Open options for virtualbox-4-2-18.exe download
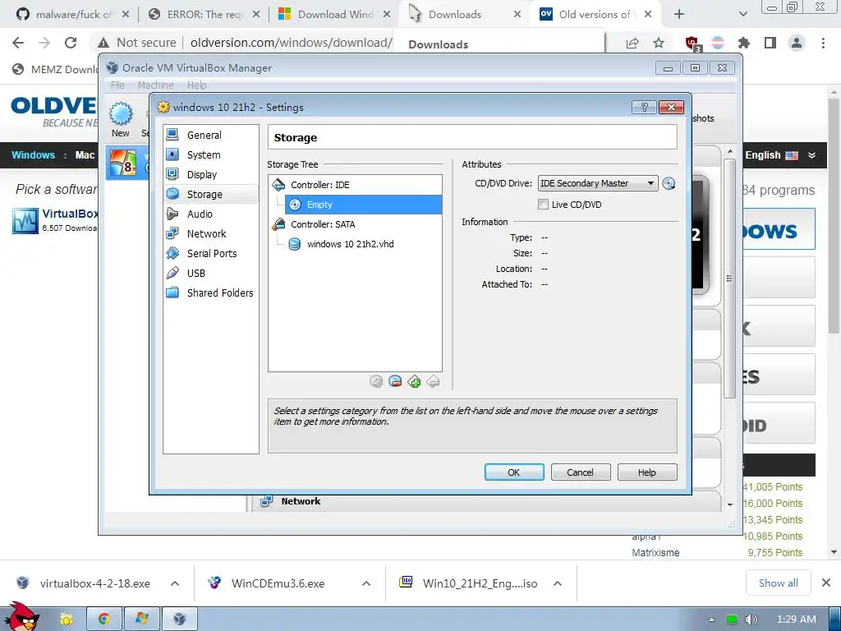 tap(175, 583)
